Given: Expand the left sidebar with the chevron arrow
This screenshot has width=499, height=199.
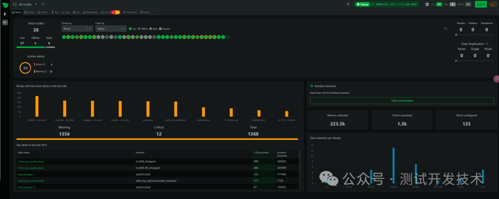Looking at the screenshot, I should point(5,14).
